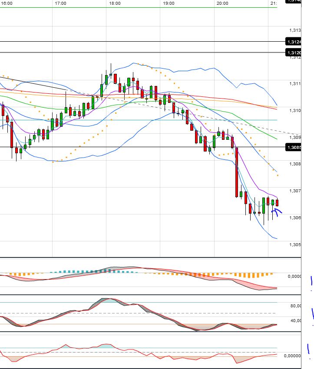Screen dimensions: 314x369
Task: Click the 1,313 price axis label
Action: pos(295,30)
